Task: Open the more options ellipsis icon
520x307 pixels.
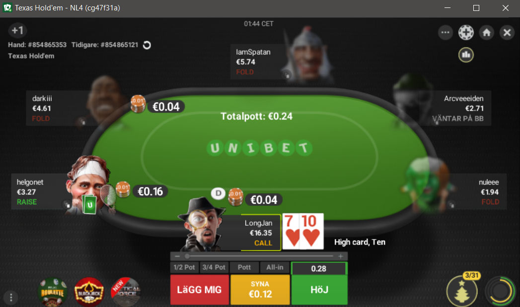Action: 446,32
